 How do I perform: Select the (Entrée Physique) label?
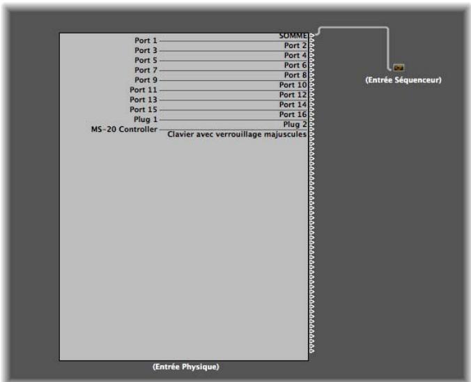coord(186,367)
